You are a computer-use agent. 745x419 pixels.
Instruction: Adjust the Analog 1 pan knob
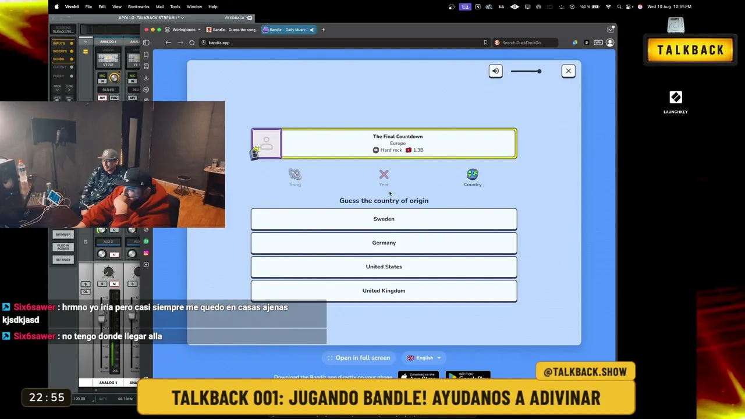108,272
